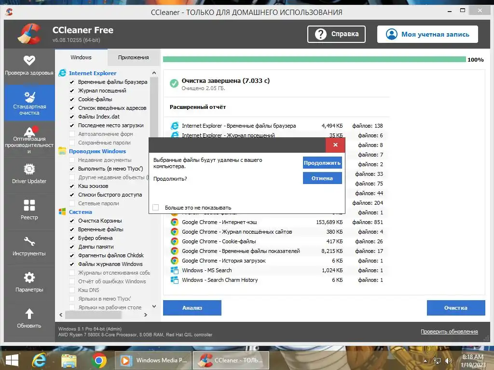Click the Справка help button
Image resolution: width=494 pixels, height=370 pixels.
[x=336, y=34]
